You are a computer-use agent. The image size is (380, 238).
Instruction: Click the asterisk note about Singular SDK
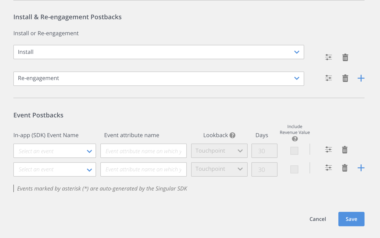coord(102,189)
